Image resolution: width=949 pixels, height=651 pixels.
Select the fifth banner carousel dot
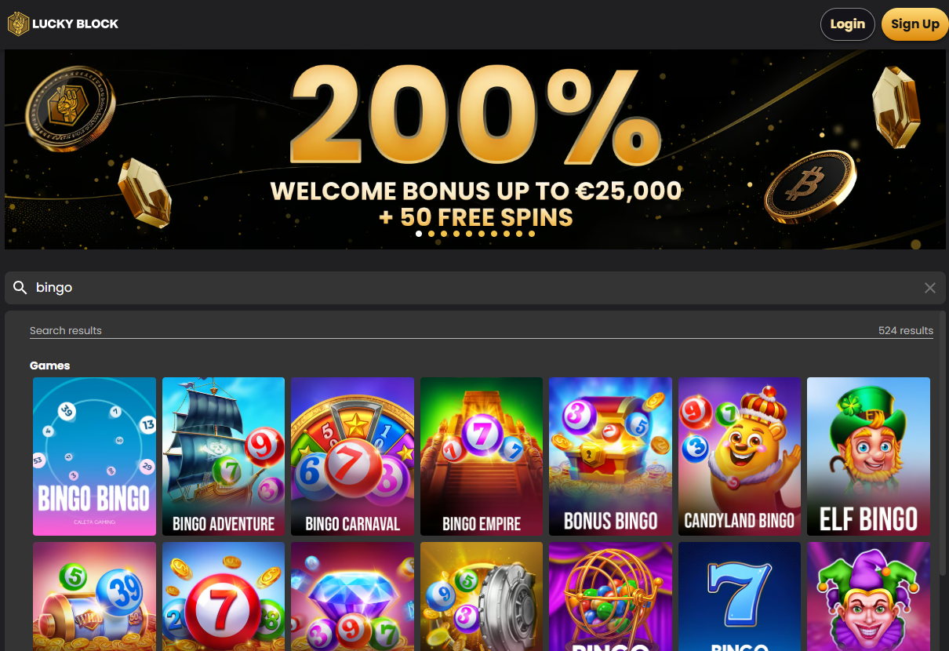(x=469, y=234)
